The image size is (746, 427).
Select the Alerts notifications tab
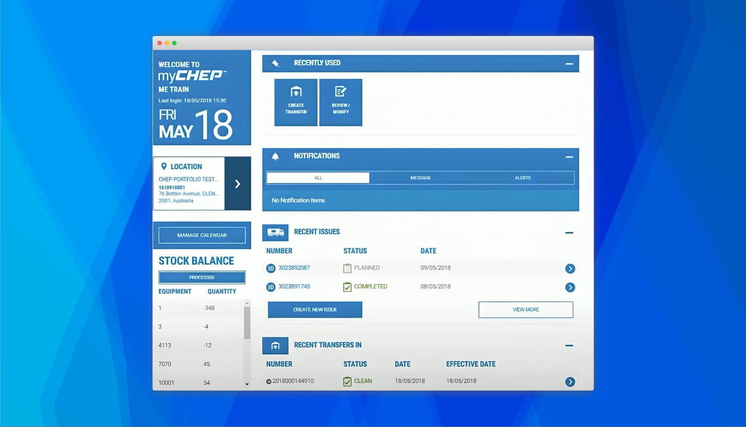click(523, 178)
